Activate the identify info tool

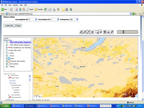point(101,32)
